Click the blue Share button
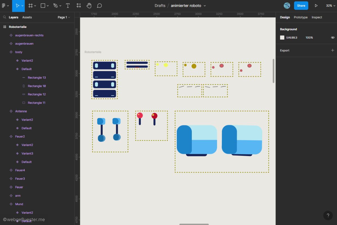This screenshot has height=225, width=337. click(301, 6)
